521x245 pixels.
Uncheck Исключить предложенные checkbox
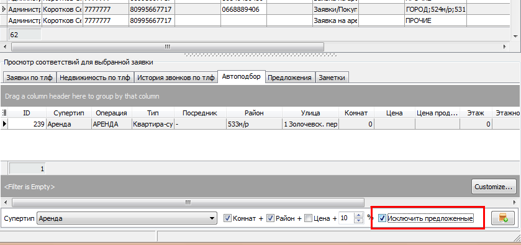pos(383,218)
